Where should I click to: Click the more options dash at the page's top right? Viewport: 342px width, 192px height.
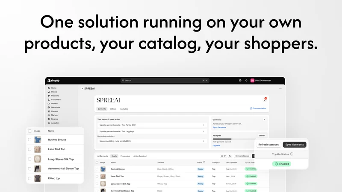click(280, 89)
